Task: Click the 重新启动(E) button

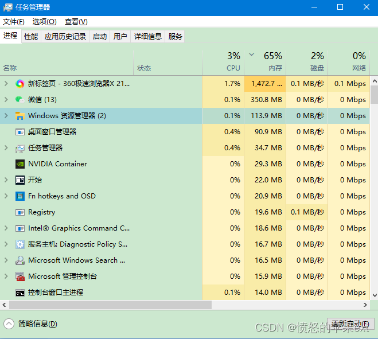Action: point(350,324)
